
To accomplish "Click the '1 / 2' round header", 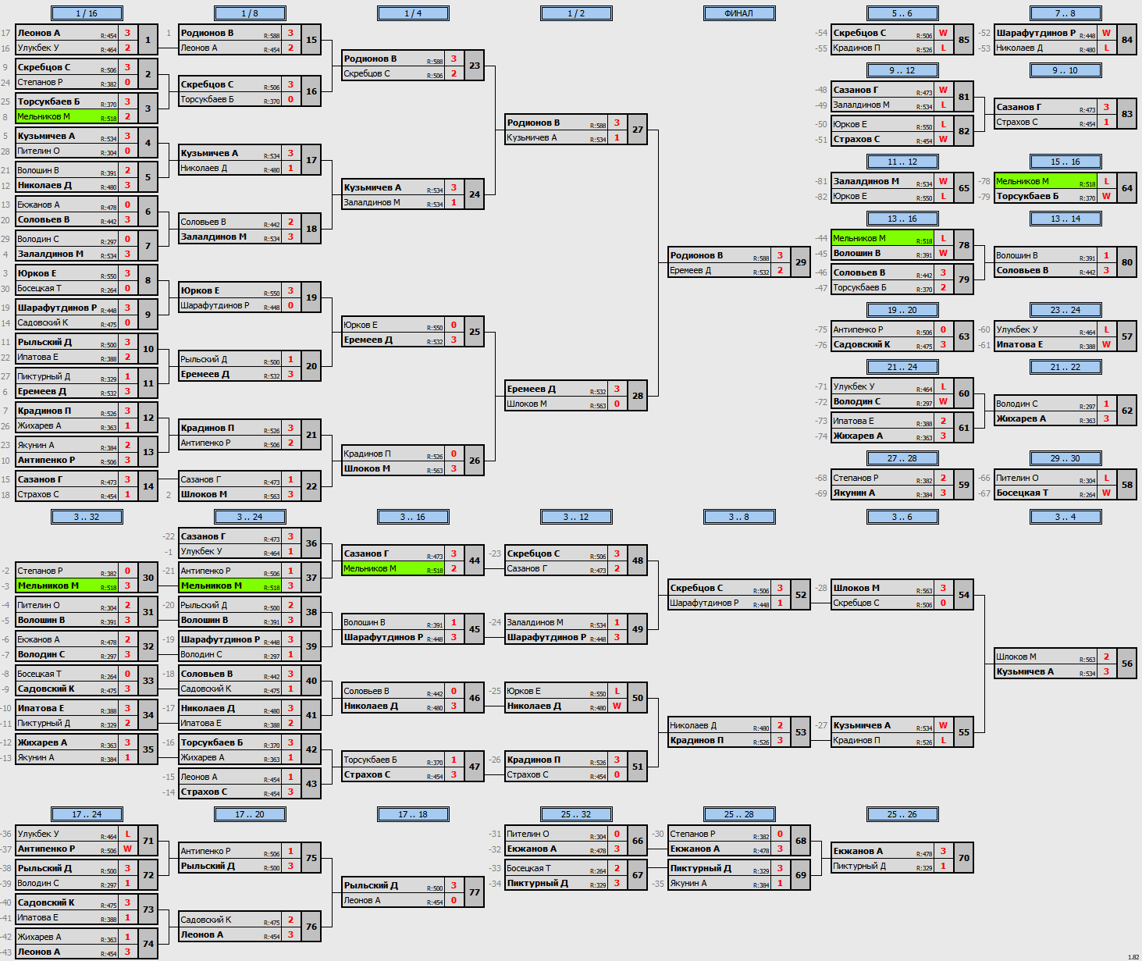I will (x=576, y=13).
